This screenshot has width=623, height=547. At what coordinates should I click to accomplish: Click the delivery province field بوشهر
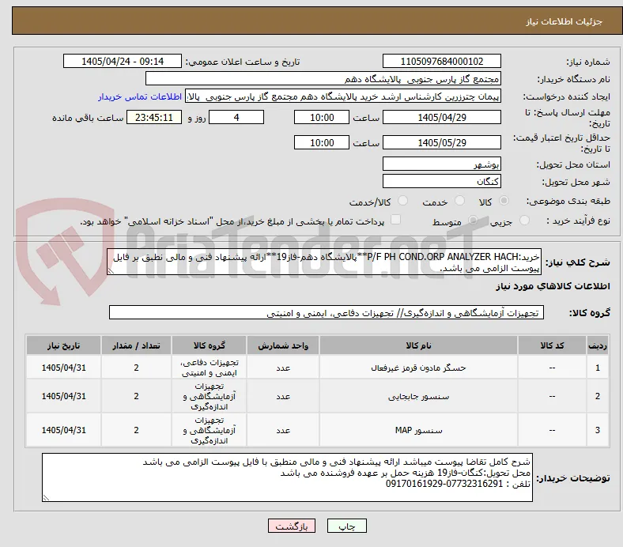click(x=441, y=164)
